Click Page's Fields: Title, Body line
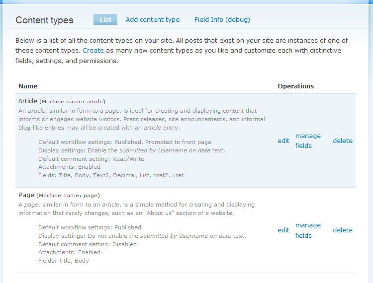373x283 pixels. (x=64, y=261)
